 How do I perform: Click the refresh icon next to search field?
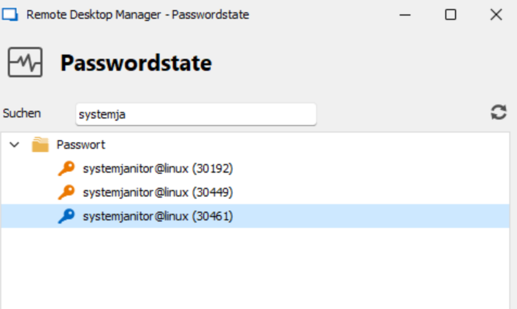(498, 112)
